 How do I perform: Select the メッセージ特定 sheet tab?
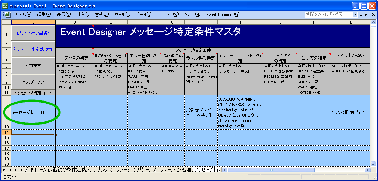207,170
